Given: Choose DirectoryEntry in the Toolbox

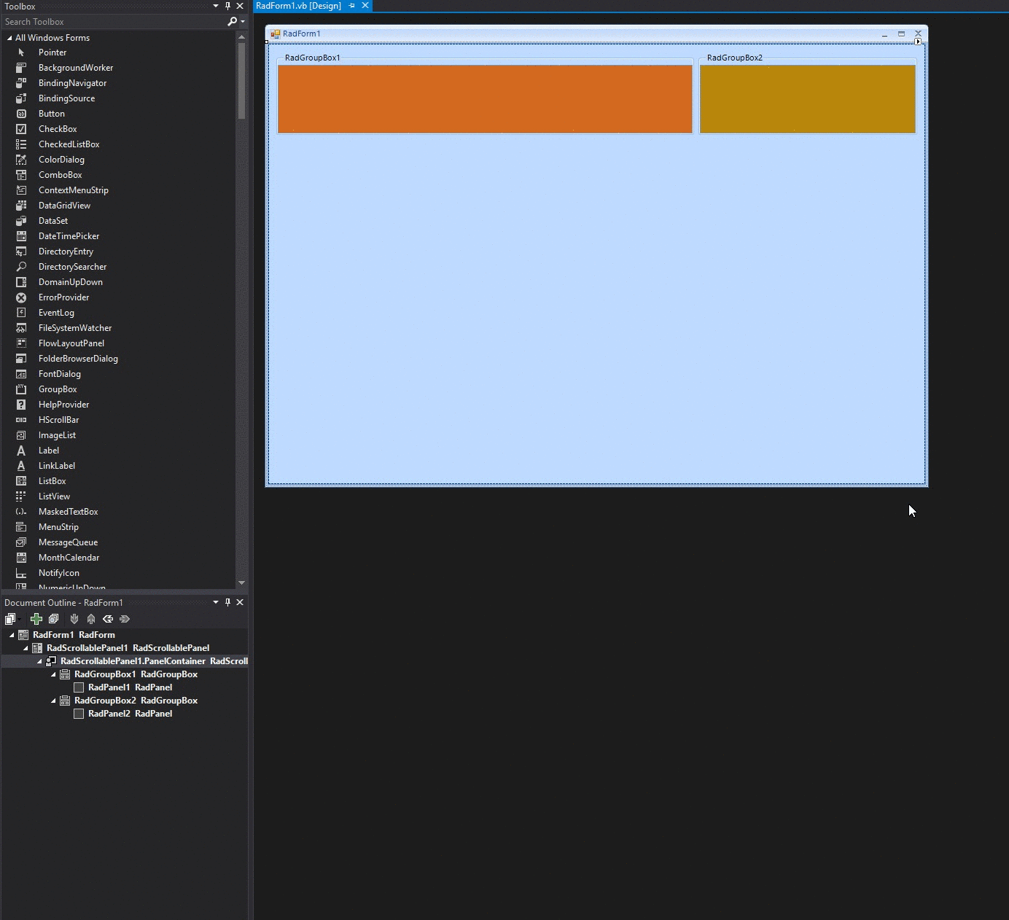Looking at the screenshot, I should 66,252.
